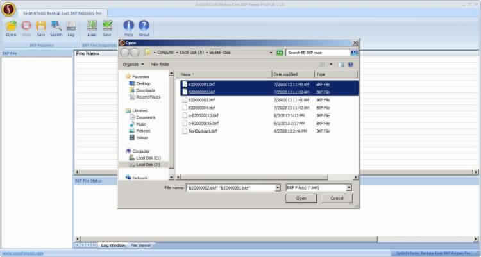Click the Back arrow in Open dialog
481x257 pixels.
pos(125,53)
